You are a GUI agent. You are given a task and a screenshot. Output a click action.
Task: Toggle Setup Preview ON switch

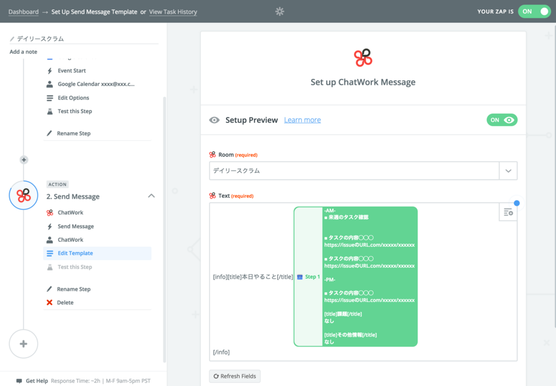[x=502, y=120]
